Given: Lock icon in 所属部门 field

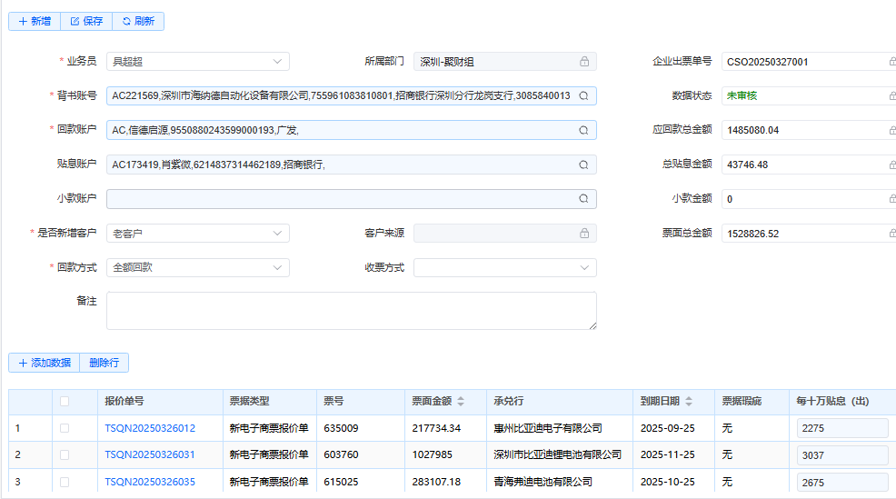Looking at the screenshot, I should 584,61.
